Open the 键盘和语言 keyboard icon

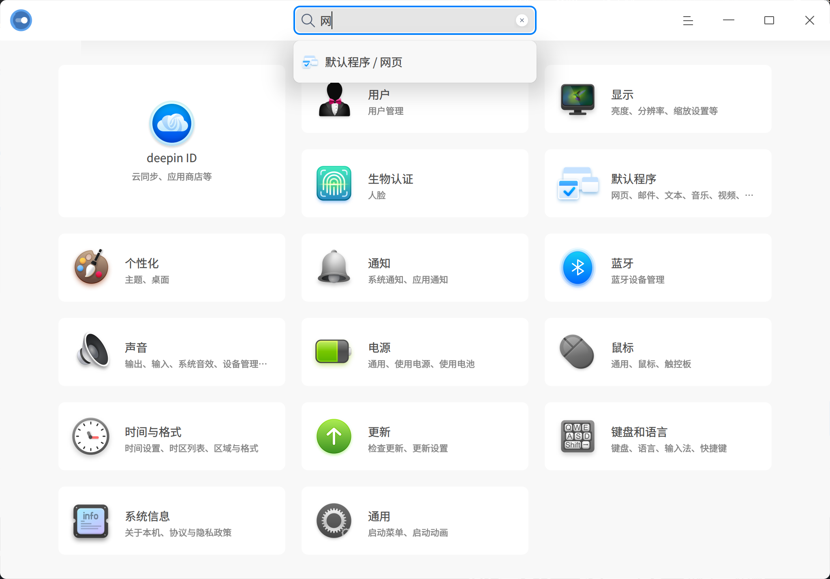(x=578, y=436)
